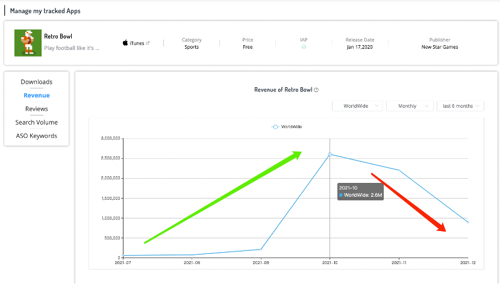Click the Apple logo beside iTunes
This screenshot has height=284, width=500.
pos(125,43)
